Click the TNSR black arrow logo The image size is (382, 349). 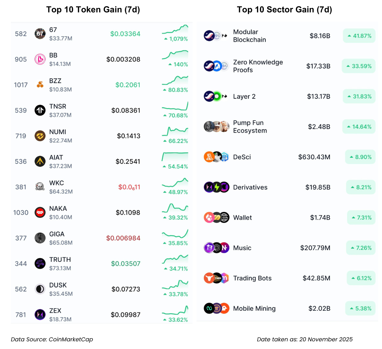point(40,111)
